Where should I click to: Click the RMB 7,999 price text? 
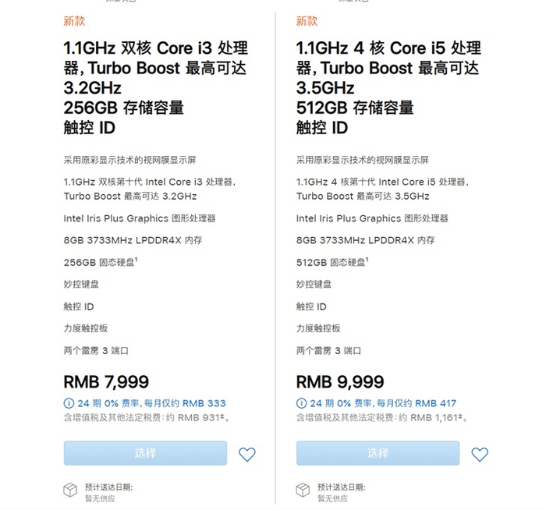pos(106,382)
